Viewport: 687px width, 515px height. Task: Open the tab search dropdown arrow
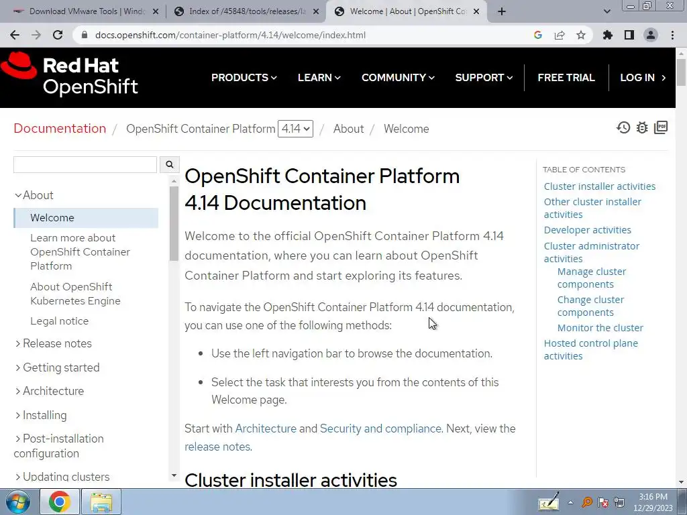(x=606, y=12)
